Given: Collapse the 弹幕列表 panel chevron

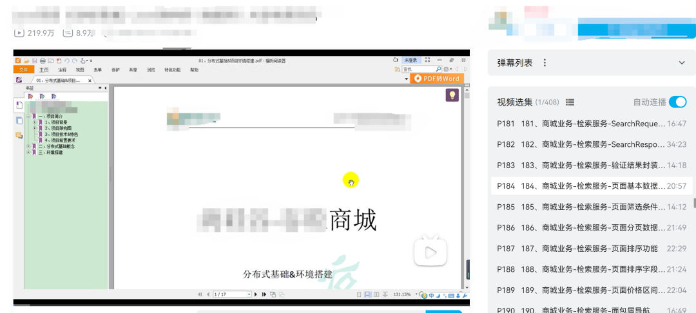Looking at the screenshot, I should click(682, 63).
